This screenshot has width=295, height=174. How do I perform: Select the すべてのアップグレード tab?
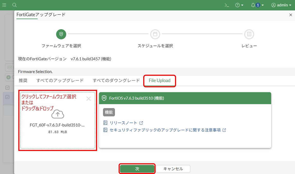click(x=60, y=81)
